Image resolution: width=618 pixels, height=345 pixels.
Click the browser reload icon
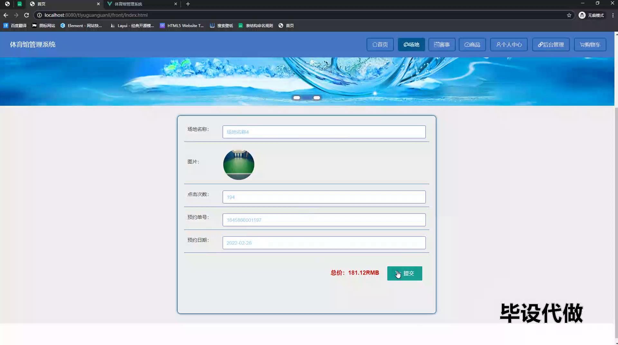[26, 15]
